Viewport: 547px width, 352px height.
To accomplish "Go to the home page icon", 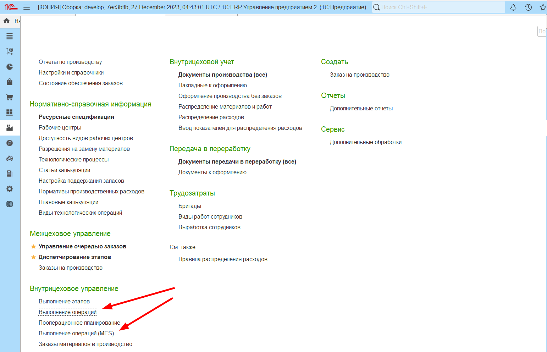I will click(x=6, y=21).
